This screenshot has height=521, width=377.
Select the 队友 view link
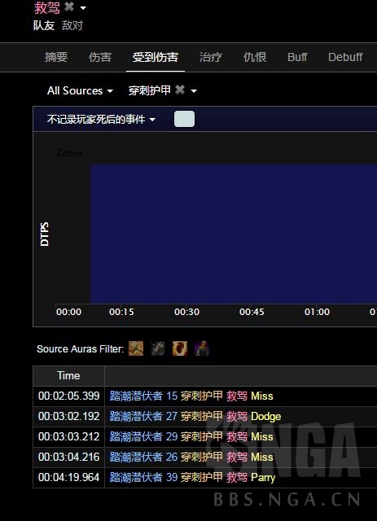pyautogui.click(x=44, y=25)
